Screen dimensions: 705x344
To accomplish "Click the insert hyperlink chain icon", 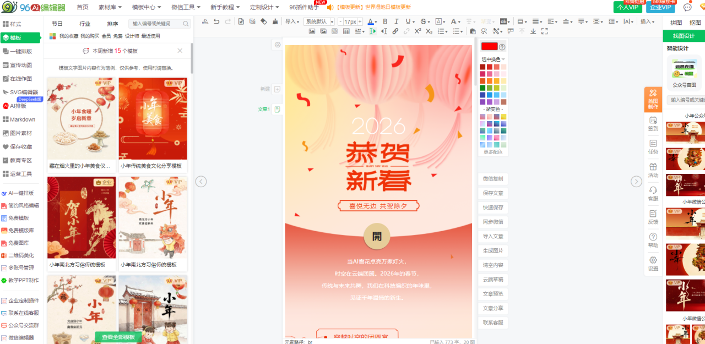I will coord(395,31).
